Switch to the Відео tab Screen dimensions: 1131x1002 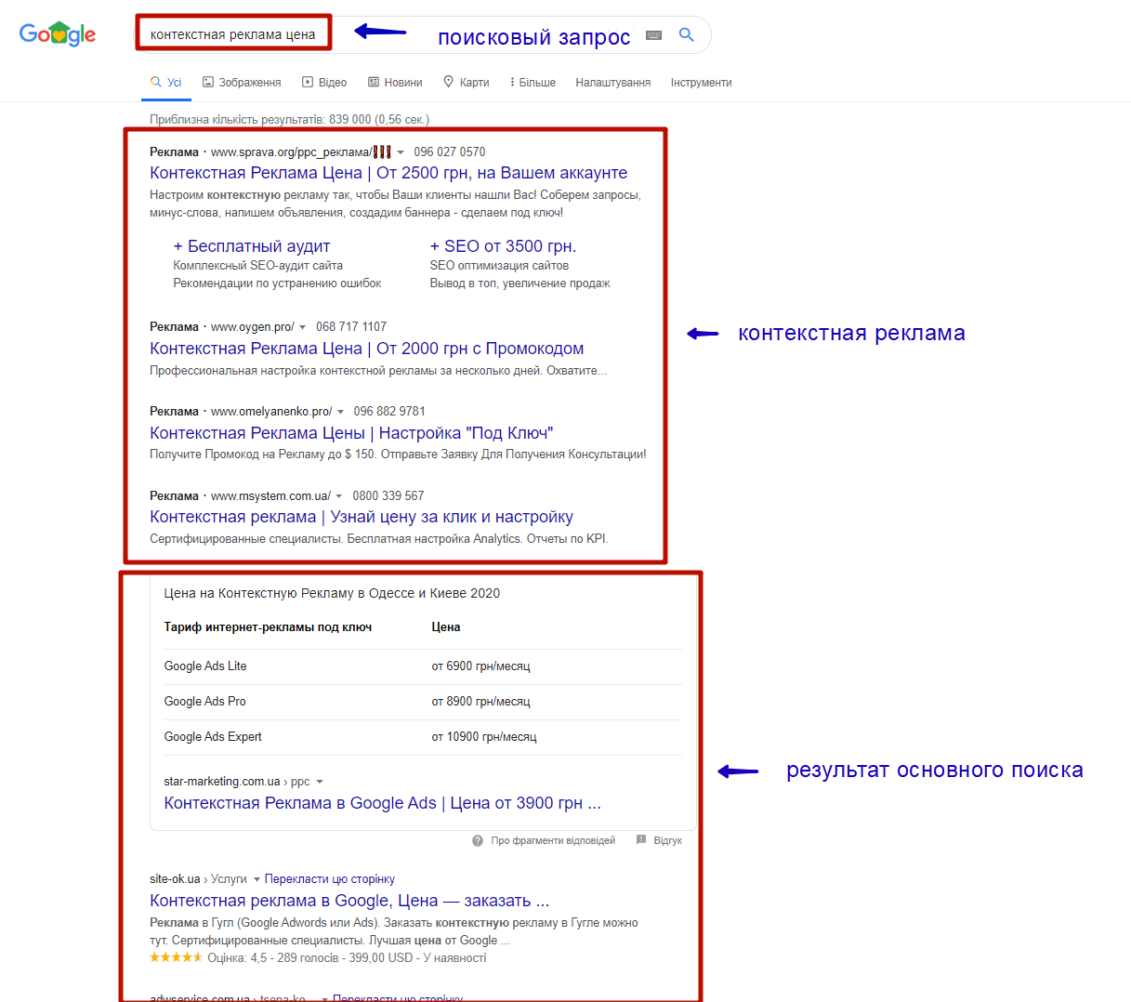324,83
